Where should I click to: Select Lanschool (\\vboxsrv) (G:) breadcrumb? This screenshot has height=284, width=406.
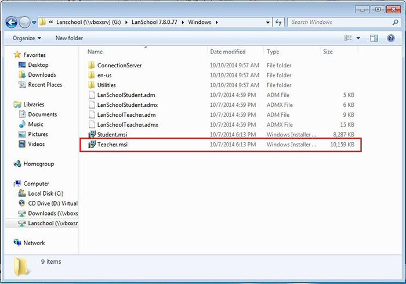pyautogui.click(x=89, y=22)
